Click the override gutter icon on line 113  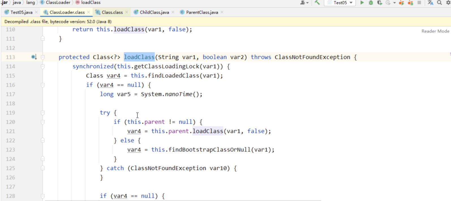click(34, 57)
